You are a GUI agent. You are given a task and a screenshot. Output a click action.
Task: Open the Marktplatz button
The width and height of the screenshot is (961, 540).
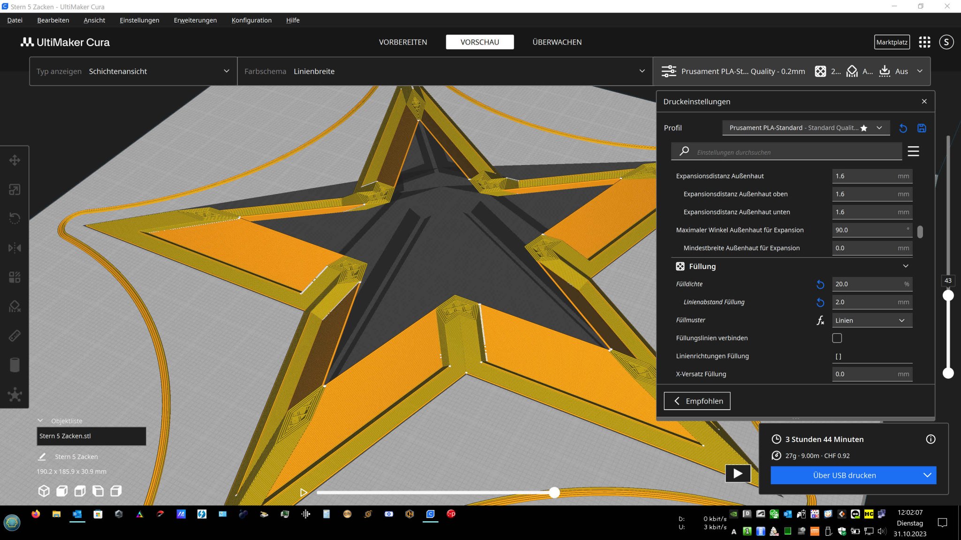click(x=892, y=42)
